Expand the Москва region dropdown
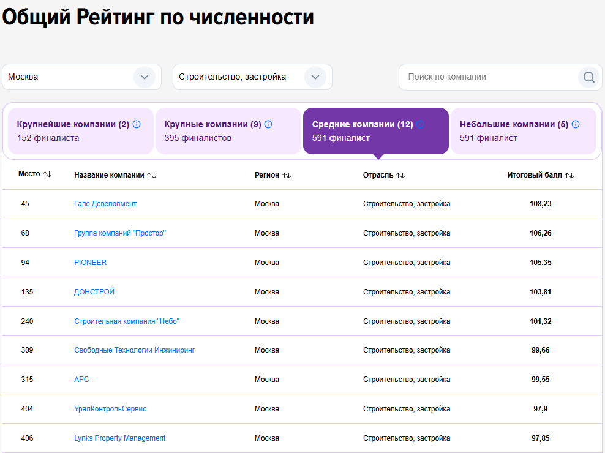 click(82, 77)
